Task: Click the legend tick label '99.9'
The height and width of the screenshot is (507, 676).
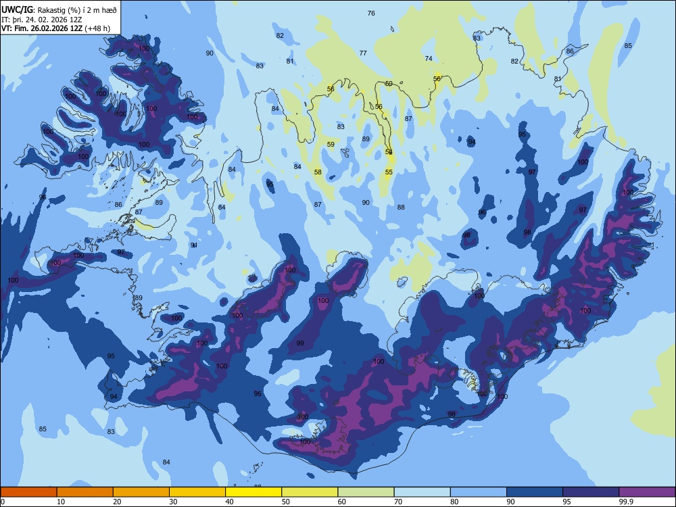Action: (x=625, y=502)
